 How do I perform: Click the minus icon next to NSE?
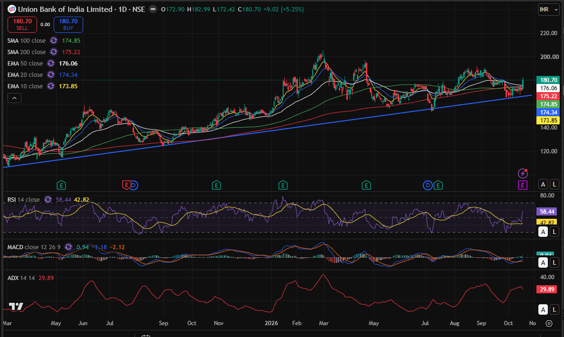153,9
